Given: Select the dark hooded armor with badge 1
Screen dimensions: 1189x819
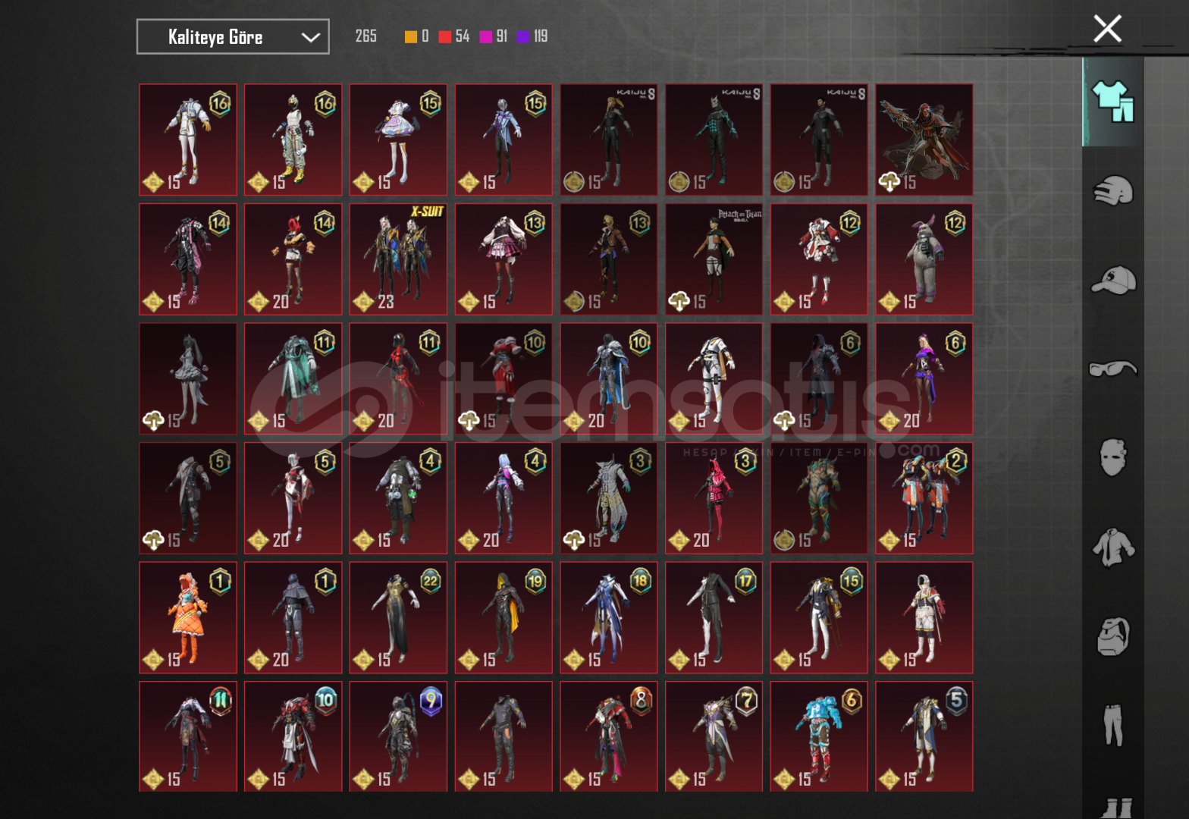Looking at the screenshot, I should 293,618.
